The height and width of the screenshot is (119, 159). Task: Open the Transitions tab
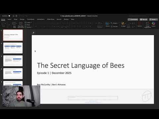(30, 19)
